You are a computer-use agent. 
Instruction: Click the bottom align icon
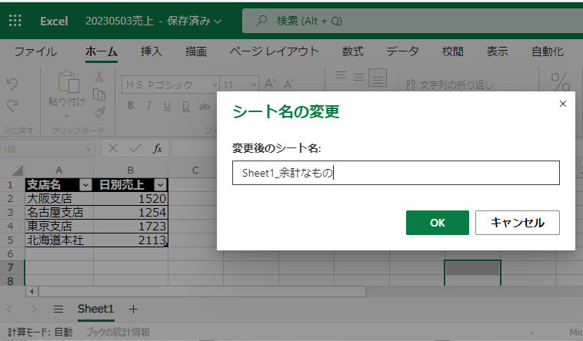(378, 78)
